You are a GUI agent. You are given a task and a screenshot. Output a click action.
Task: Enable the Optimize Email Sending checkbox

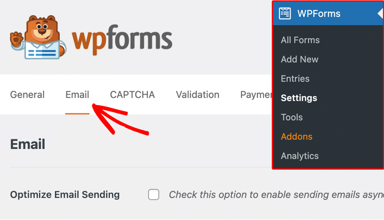(153, 195)
